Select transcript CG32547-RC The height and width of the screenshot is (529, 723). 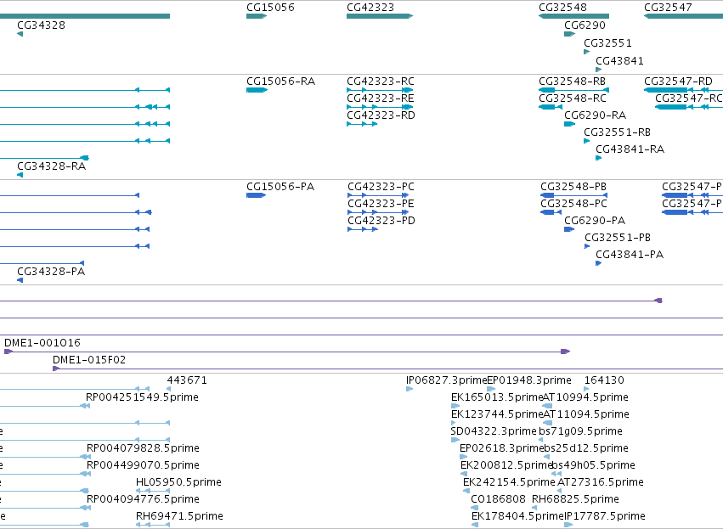[x=689, y=98]
